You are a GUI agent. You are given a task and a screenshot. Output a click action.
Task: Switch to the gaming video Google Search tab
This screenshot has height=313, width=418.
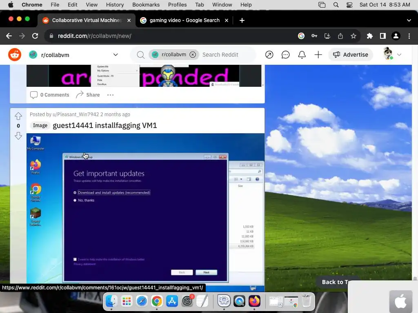coord(184,20)
